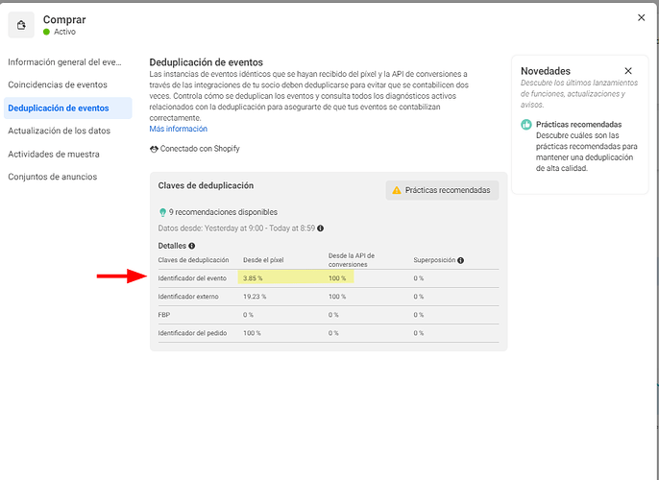Viewport: 659px width, 480px height.
Task: Click the Detalles heading
Action: [172, 246]
